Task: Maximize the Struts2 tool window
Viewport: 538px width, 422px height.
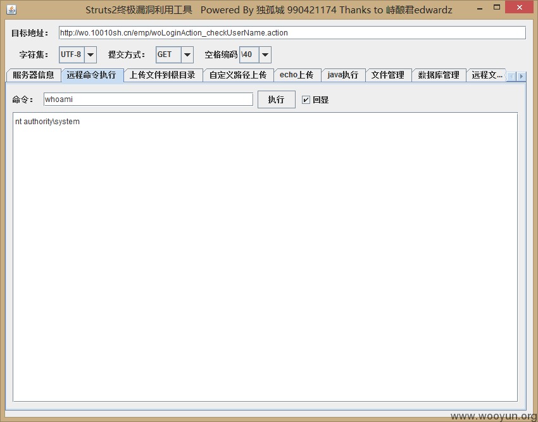Action: [496, 7]
